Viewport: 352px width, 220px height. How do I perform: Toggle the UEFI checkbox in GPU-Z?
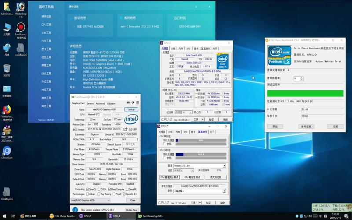point(131,129)
